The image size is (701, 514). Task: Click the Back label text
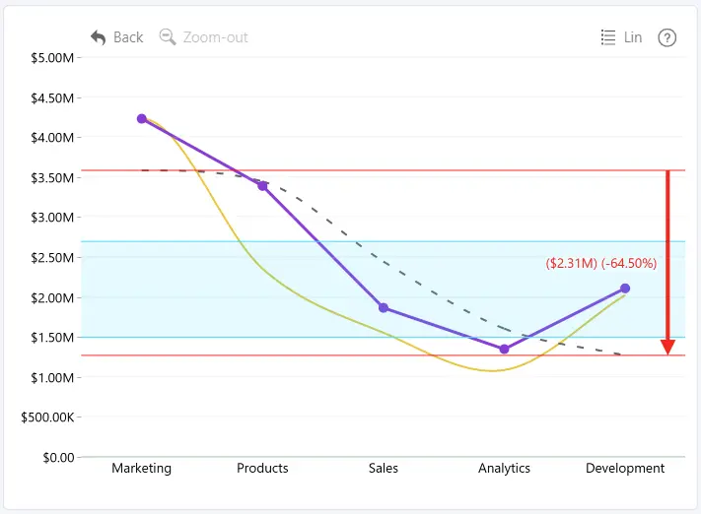(128, 37)
